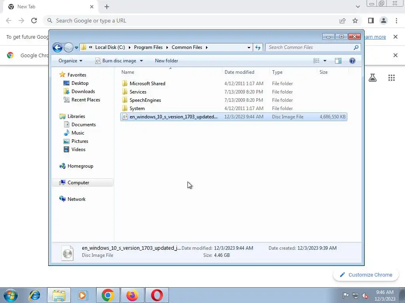
Task: Go back using Explorer's blue back arrow
Action: tap(57, 47)
